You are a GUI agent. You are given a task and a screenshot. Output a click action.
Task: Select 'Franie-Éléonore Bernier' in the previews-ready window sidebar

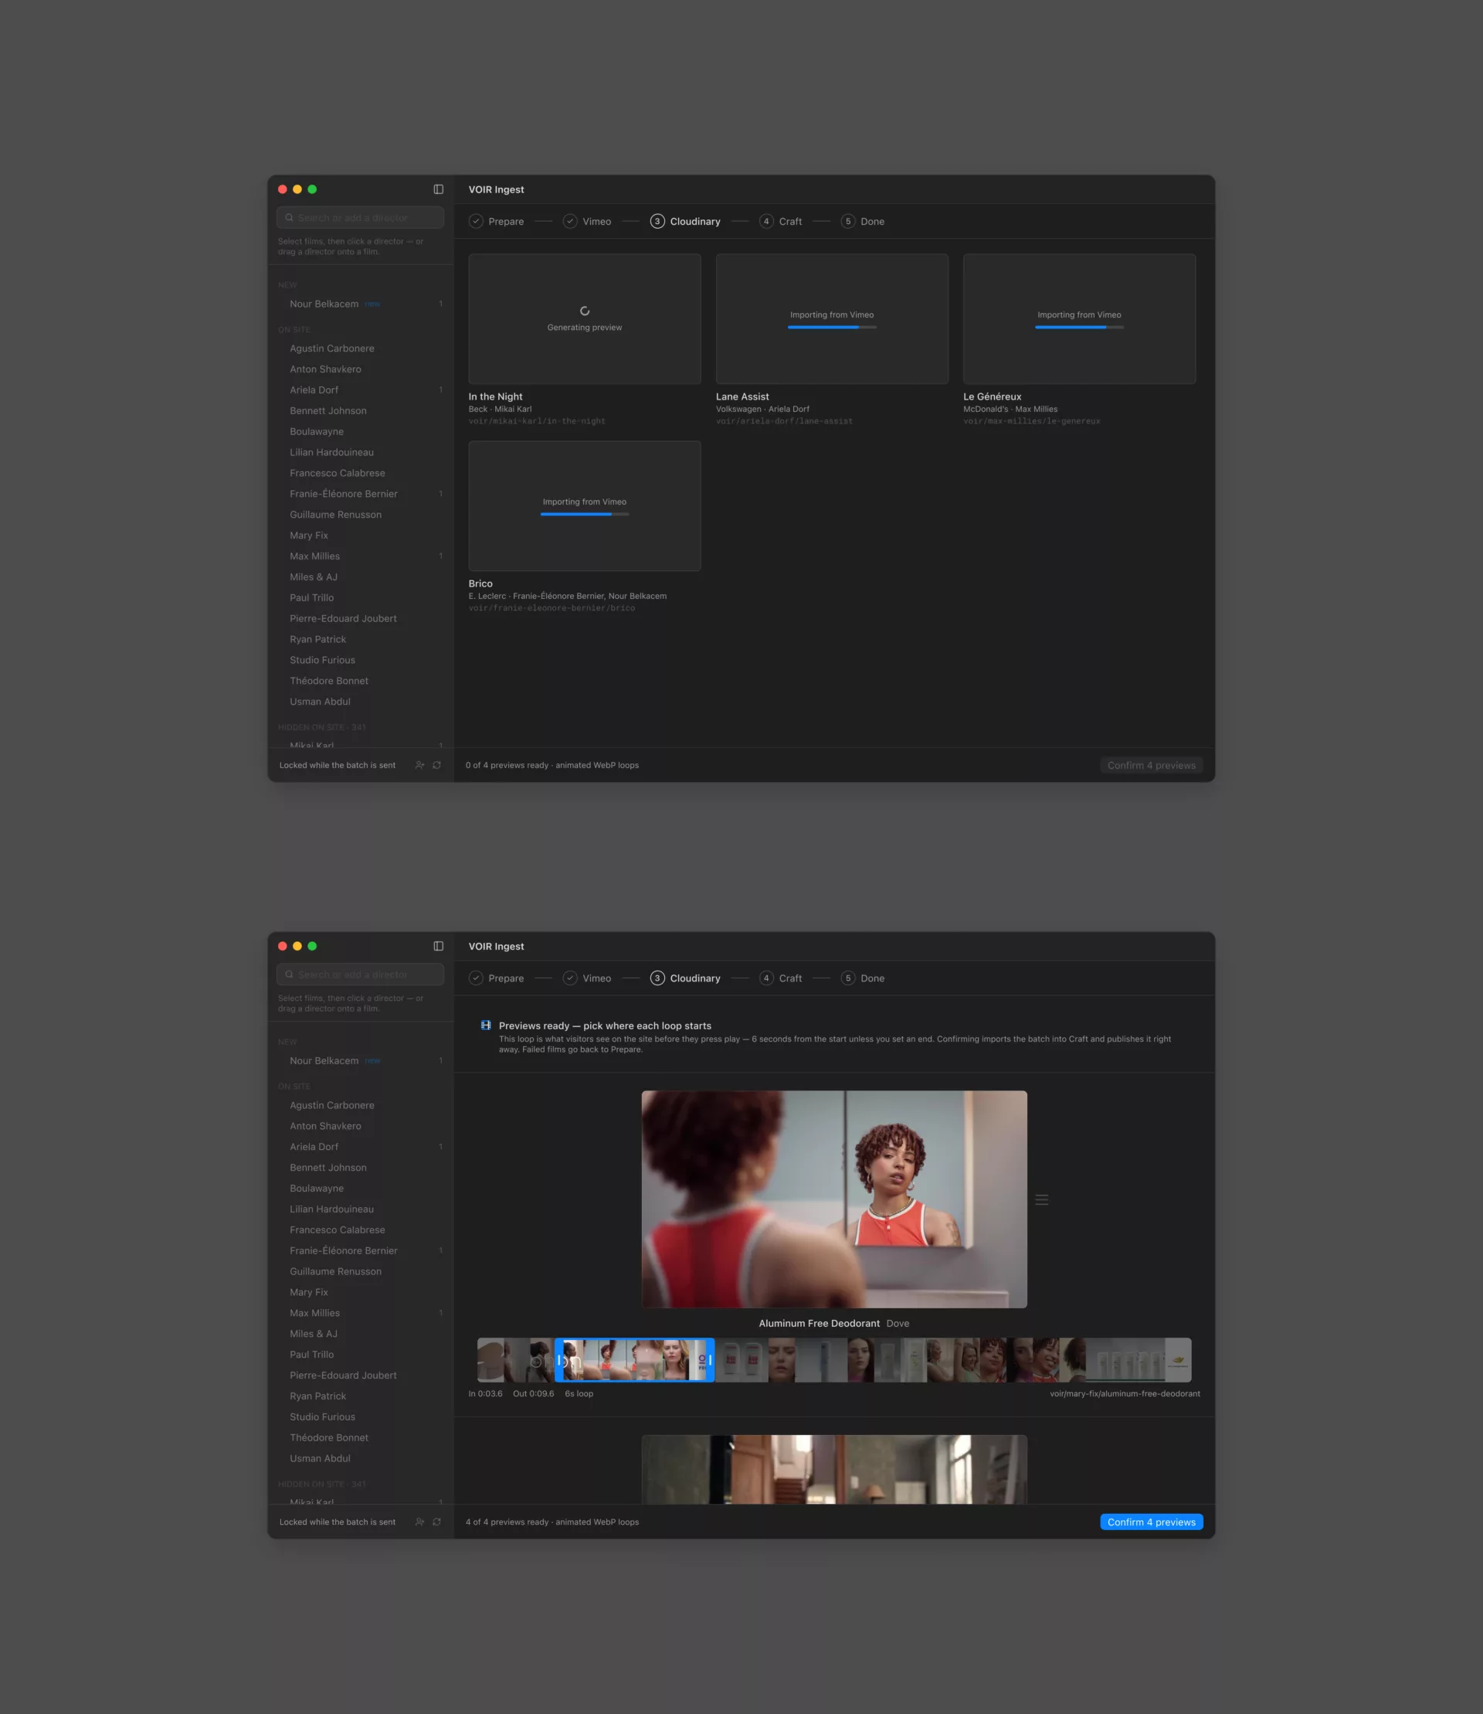pyautogui.click(x=361, y=1250)
